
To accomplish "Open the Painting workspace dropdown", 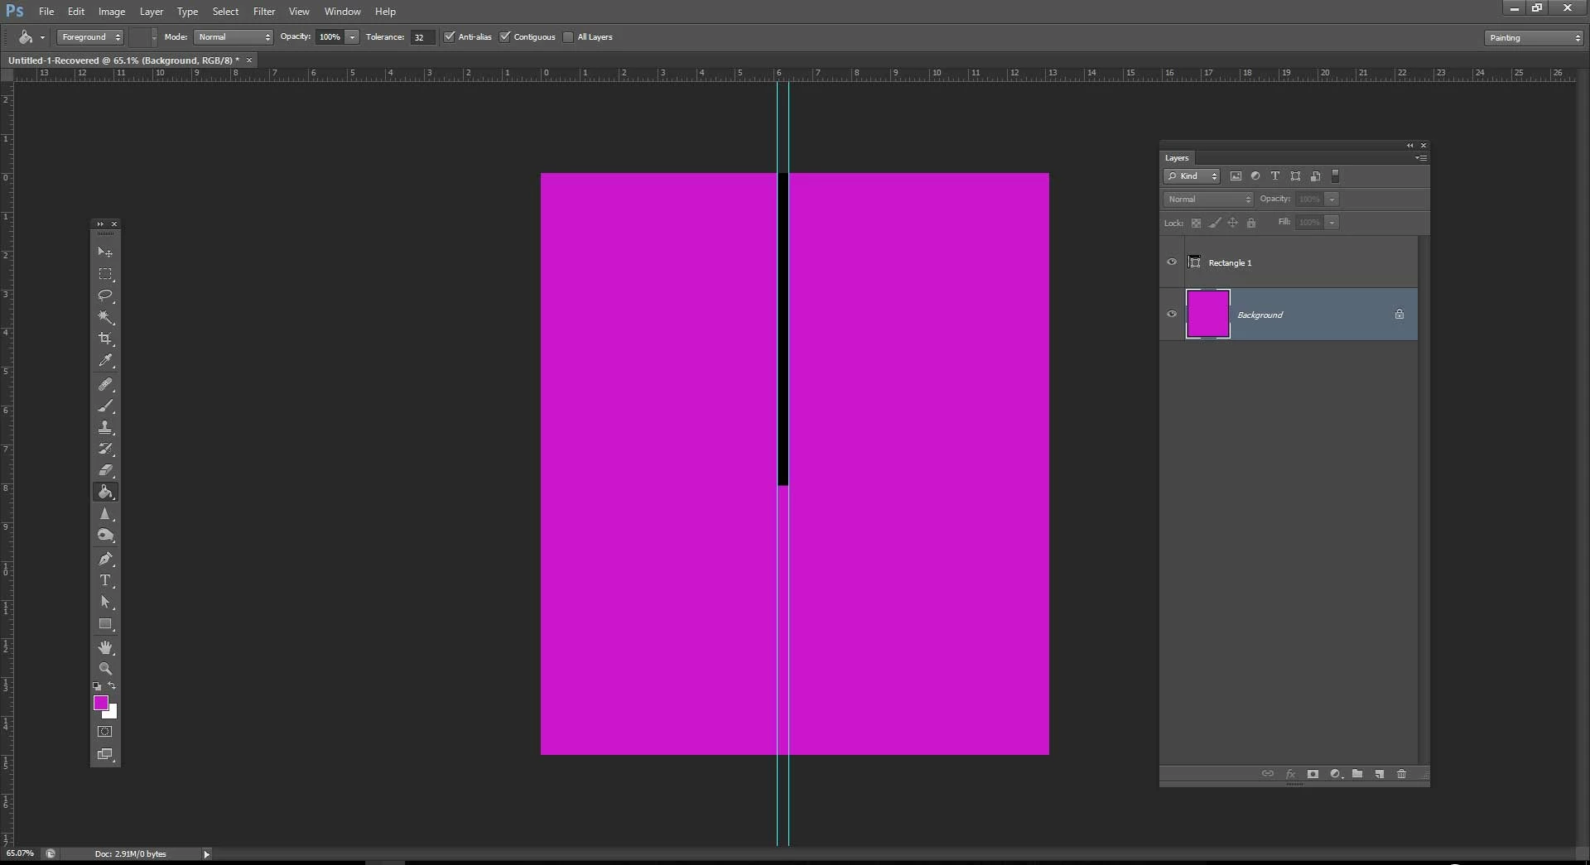I will pos(1534,38).
